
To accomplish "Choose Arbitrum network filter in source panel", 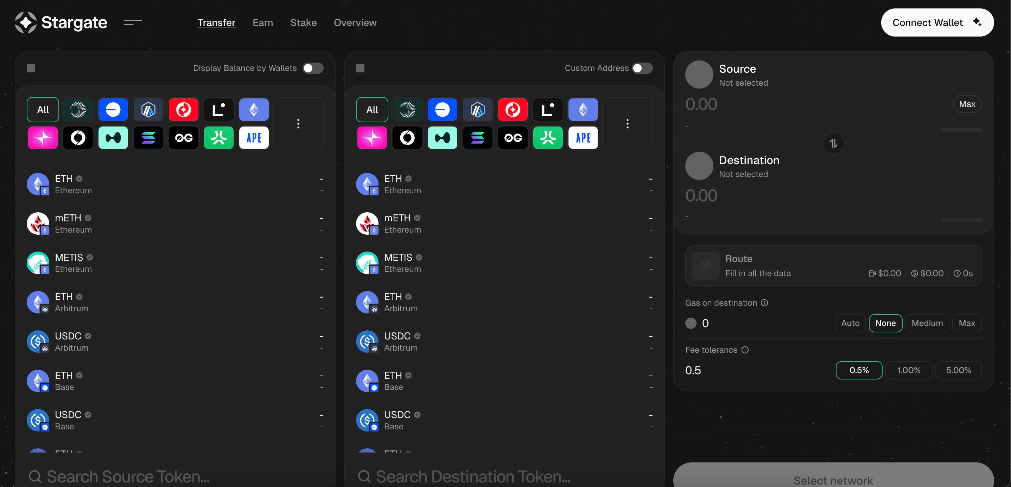I will [x=148, y=110].
